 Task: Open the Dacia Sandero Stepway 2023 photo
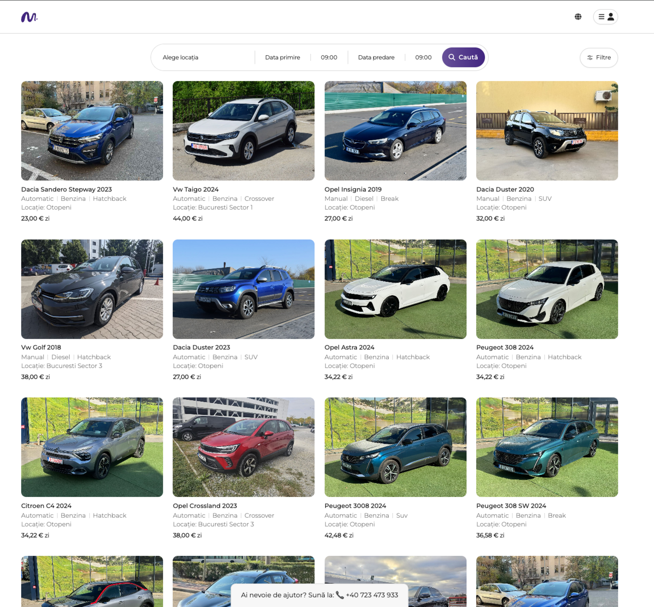92,131
